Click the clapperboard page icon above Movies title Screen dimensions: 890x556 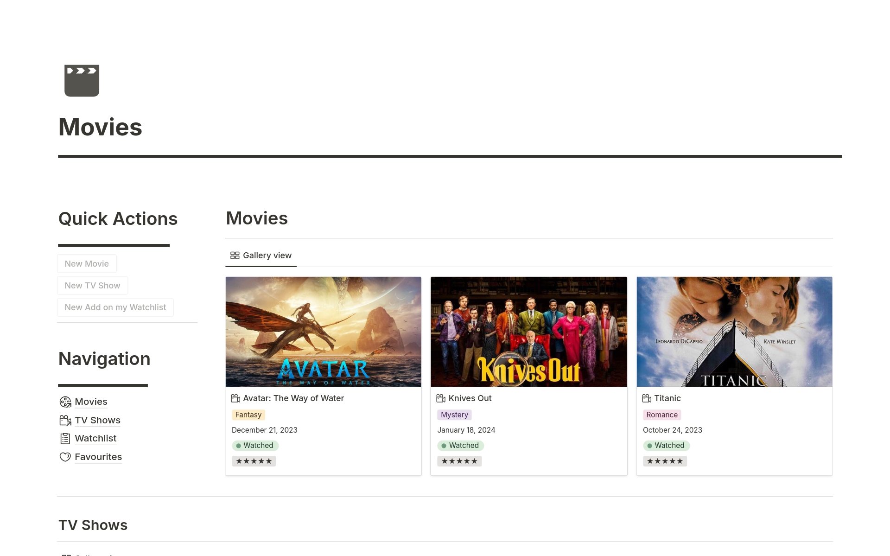[x=82, y=80]
